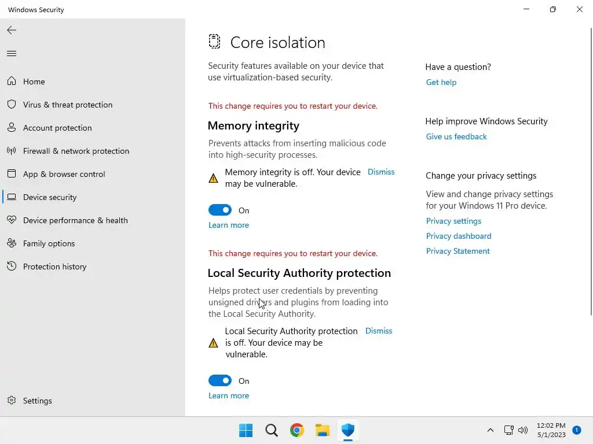The width and height of the screenshot is (593, 444).
Task: Open Settings in the sidebar
Action: 93,401
